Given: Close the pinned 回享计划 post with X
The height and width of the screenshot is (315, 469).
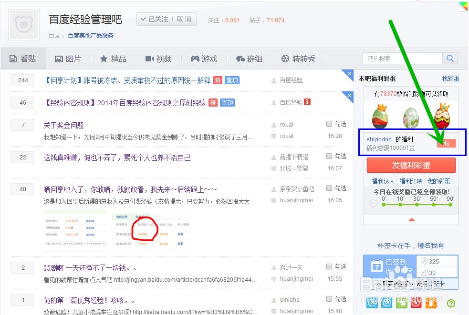Looking at the screenshot, I should click(x=349, y=73).
